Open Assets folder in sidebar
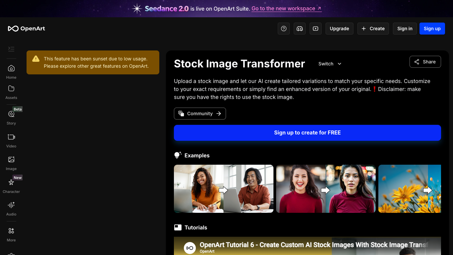 coord(11,92)
